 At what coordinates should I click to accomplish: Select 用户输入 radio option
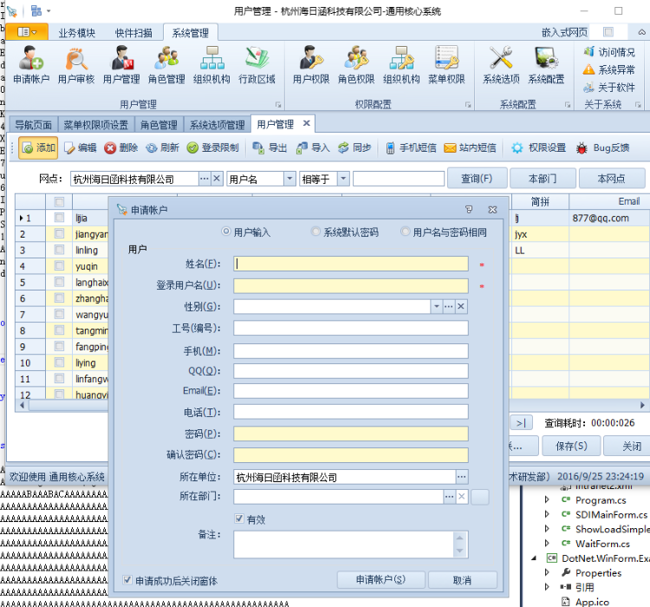click(226, 232)
